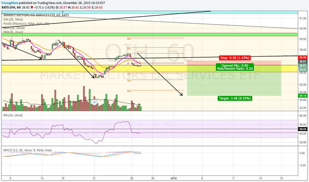Select the BATS:OIH, 60 symbol label
The width and height of the screenshot is (309, 182).
[11, 8]
